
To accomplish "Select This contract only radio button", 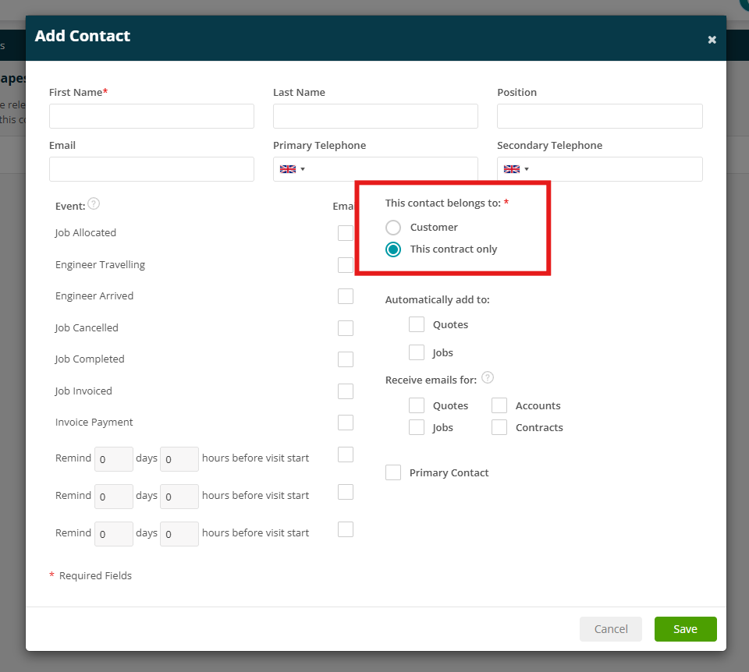I will pos(393,249).
